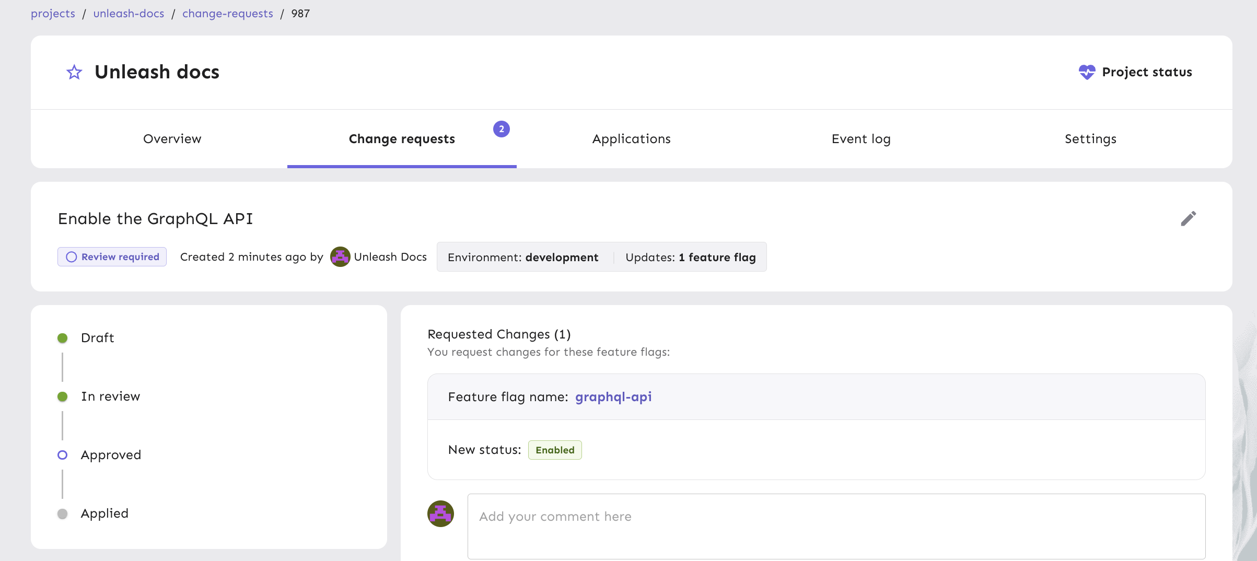1257x561 pixels.
Task: Select the Change requests tab
Action: click(x=402, y=139)
